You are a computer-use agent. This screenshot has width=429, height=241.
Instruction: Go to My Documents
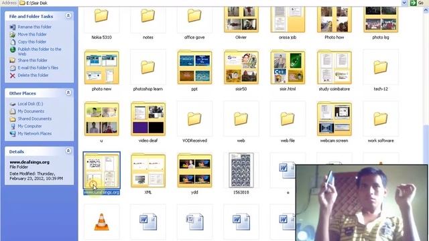31,111
